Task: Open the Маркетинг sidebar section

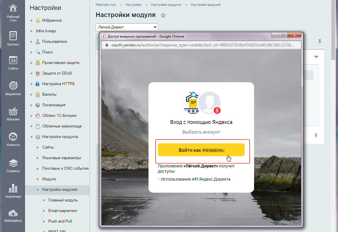Action: pos(13,88)
